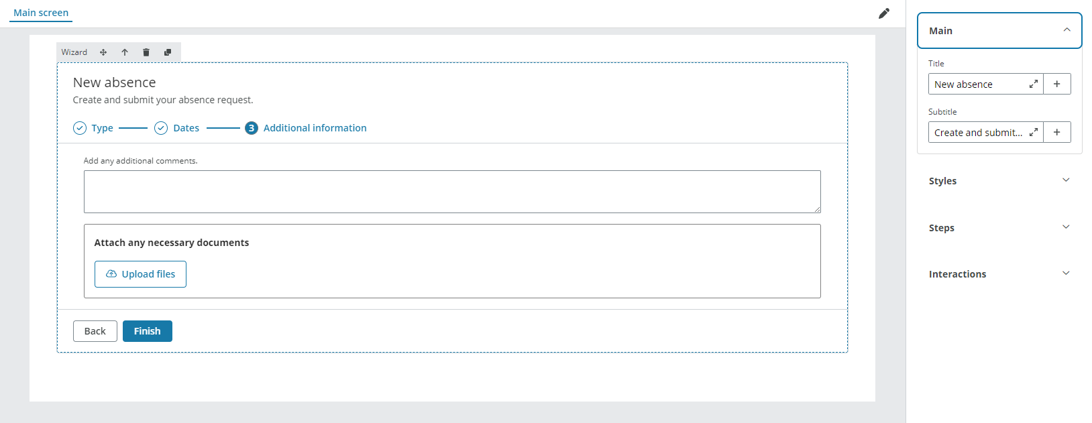Select the move handle on the Wizard widget

tap(103, 52)
